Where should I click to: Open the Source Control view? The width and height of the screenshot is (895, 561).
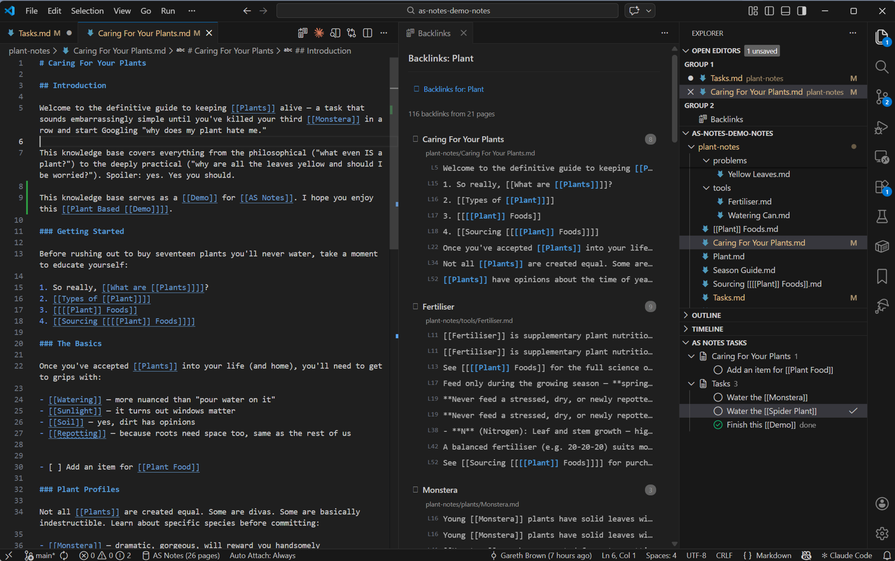882,97
